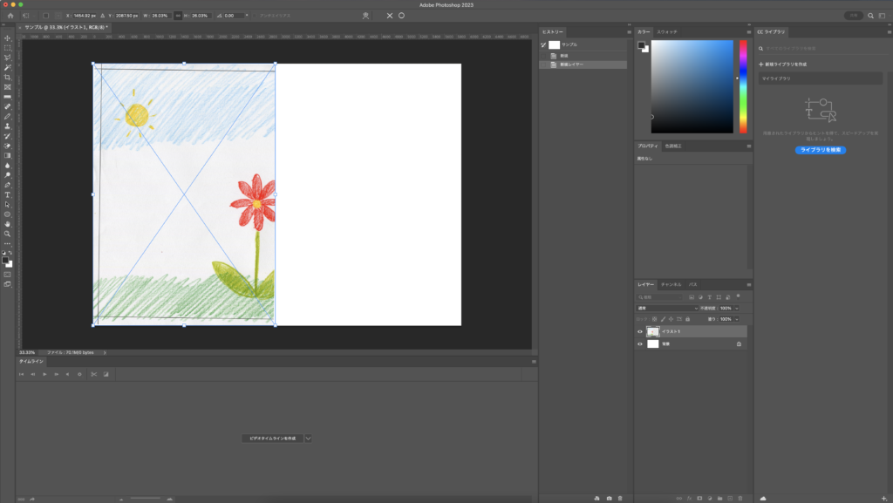Toggle the aspect ratio link between W and H
Screen dimensions: 893x503
coord(178,16)
